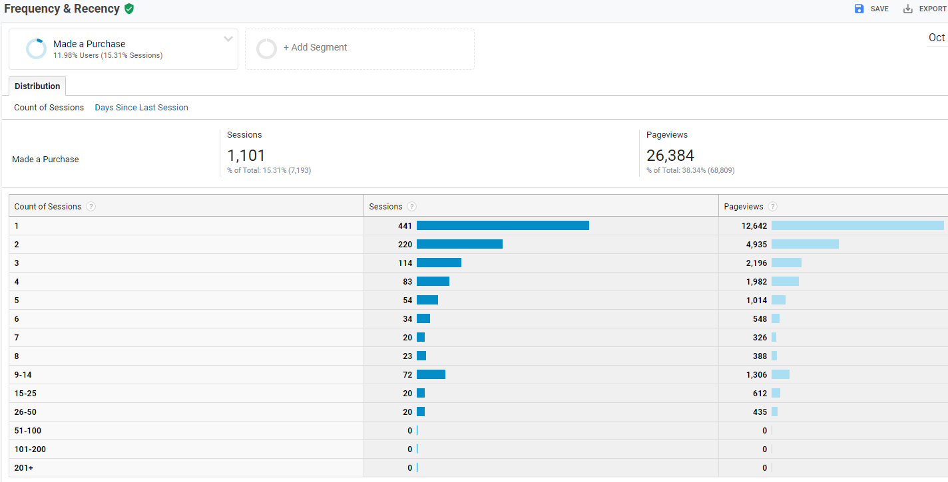The image size is (948, 482).
Task: Click the Add Segment empty circle icon
Action: point(266,49)
